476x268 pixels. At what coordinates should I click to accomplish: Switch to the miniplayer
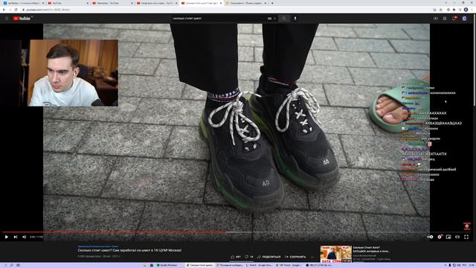point(448,237)
